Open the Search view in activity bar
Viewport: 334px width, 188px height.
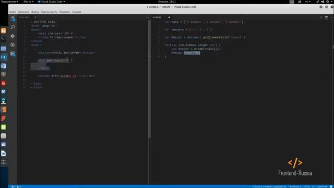[x=13, y=27]
